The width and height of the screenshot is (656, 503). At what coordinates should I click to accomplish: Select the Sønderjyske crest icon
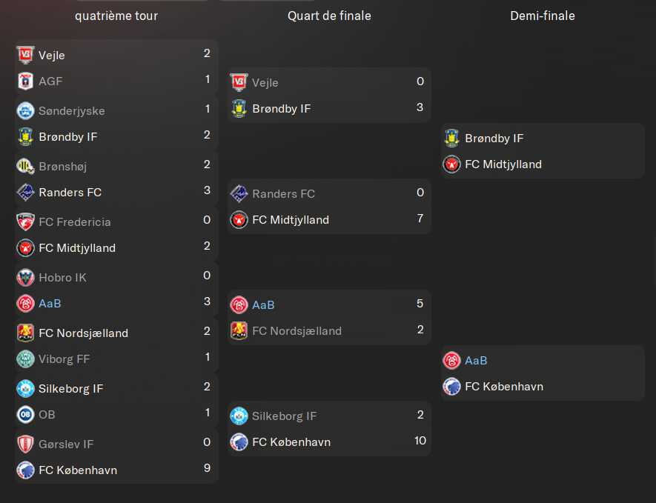pos(25,110)
